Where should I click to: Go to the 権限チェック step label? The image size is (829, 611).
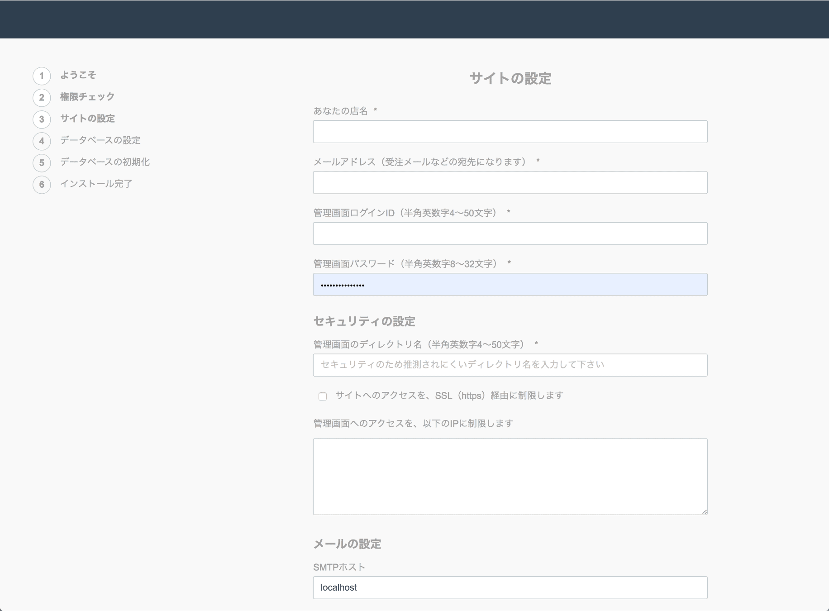(87, 97)
